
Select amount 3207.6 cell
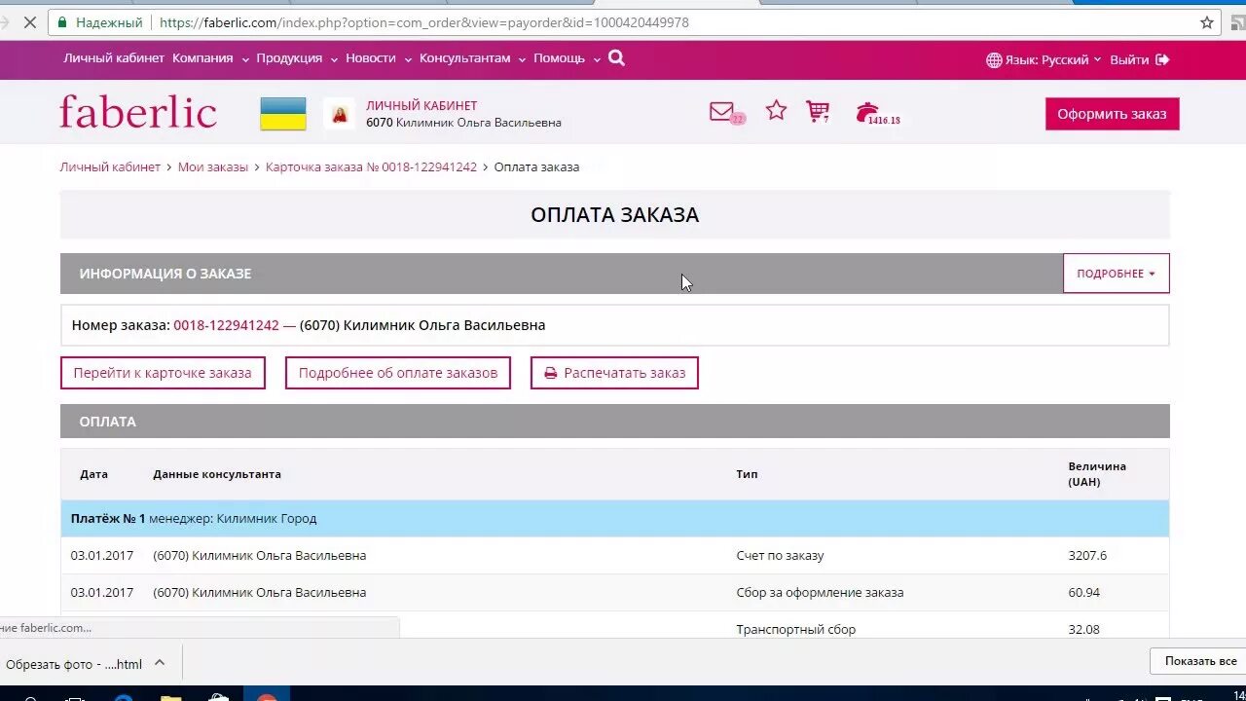pos(1087,555)
